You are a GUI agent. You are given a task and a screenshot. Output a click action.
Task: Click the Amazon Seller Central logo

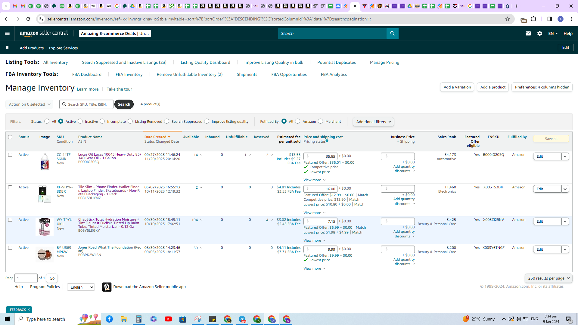[44, 33]
